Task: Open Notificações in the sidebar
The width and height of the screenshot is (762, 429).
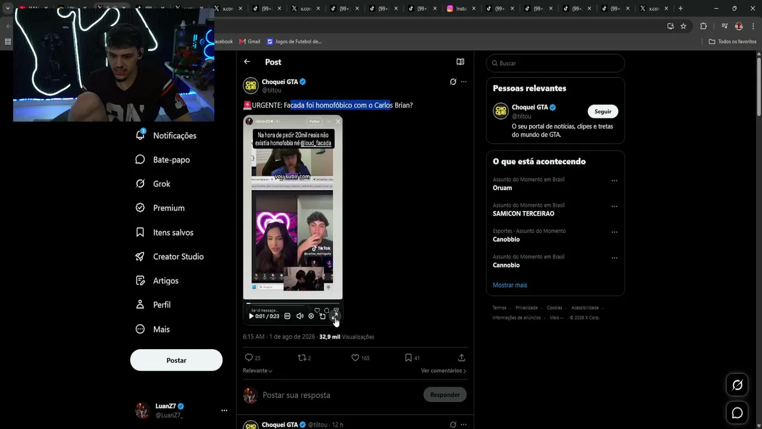Action: [166, 135]
